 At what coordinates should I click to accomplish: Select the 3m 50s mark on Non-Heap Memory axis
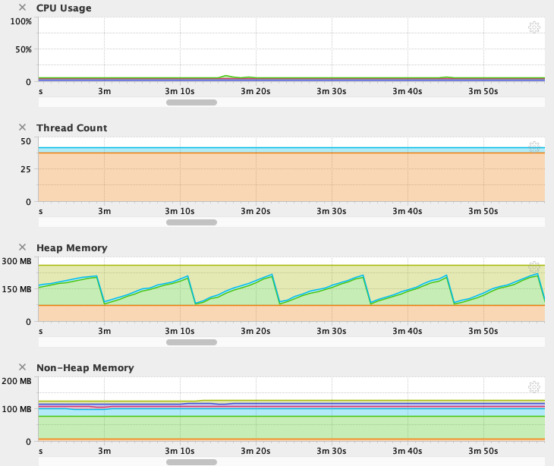[x=483, y=452]
